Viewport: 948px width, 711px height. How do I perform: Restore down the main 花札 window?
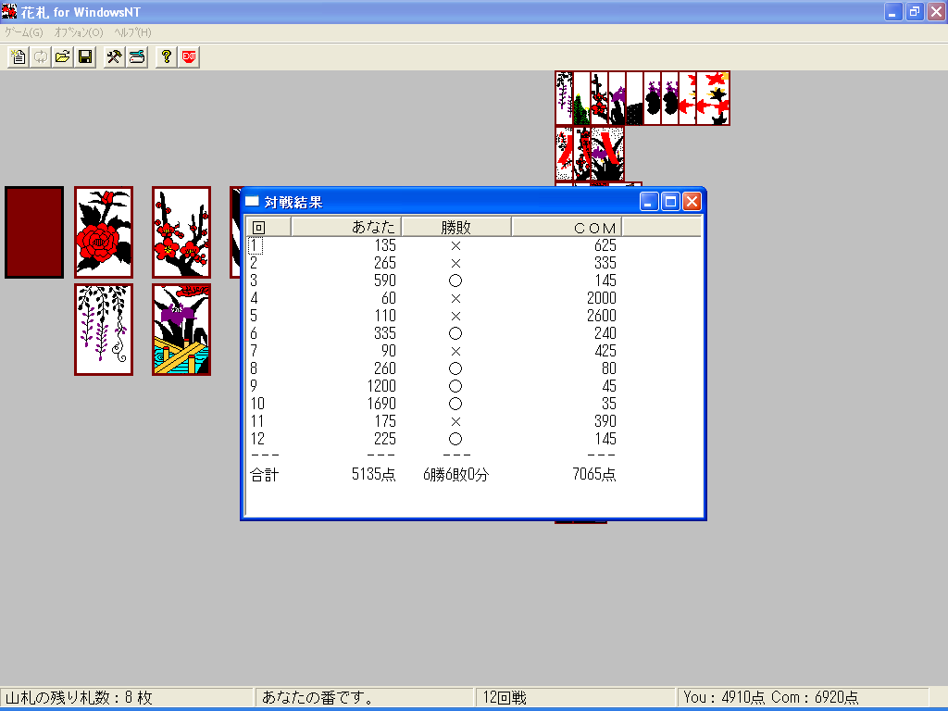914,11
